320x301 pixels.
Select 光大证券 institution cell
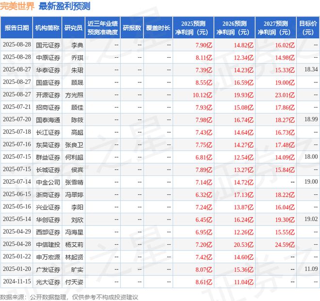[x=48, y=282]
